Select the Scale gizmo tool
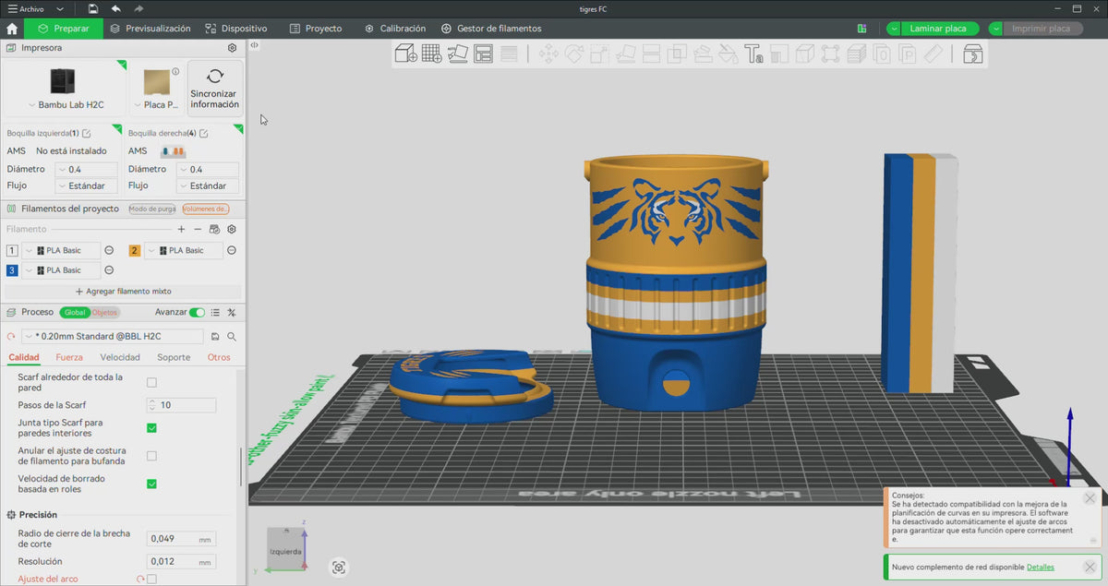The height and width of the screenshot is (586, 1108). click(600, 54)
